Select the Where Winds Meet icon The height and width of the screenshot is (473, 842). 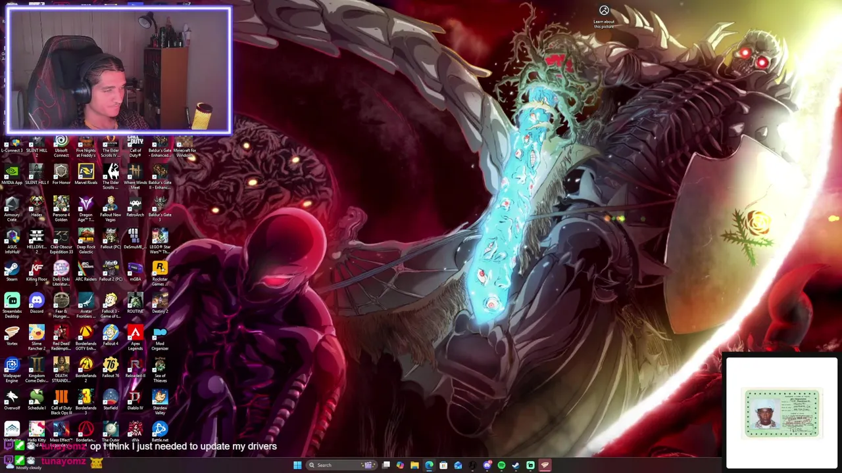coord(135,178)
